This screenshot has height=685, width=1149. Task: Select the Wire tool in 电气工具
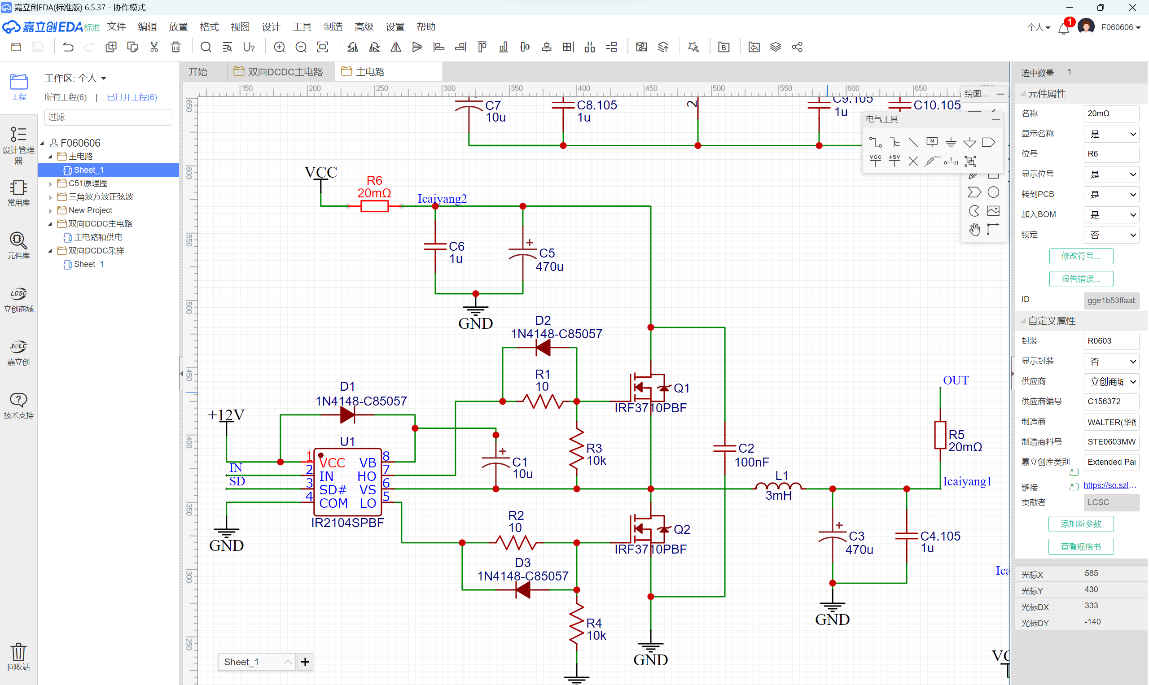point(875,142)
